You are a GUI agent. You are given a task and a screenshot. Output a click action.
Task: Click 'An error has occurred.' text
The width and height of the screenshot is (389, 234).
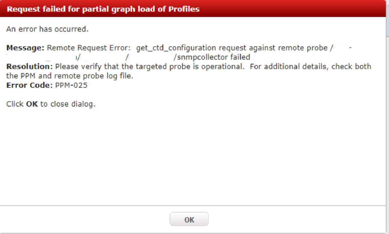47,29
